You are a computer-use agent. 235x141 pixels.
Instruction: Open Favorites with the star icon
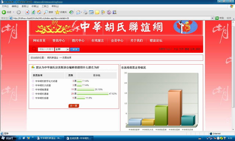click(x=57, y=12)
